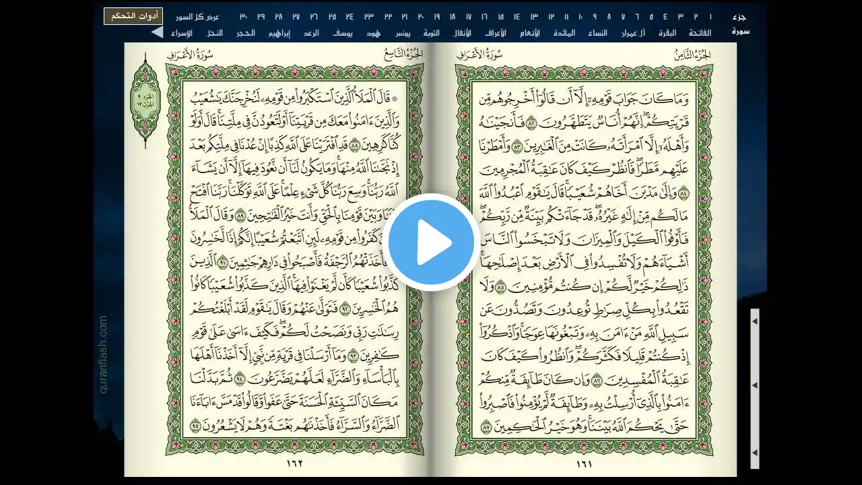Image resolution: width=862 pixels, height=485 pixels.
Task: Select juz ٥ from the juz row
Action: [x=651, y=16]
